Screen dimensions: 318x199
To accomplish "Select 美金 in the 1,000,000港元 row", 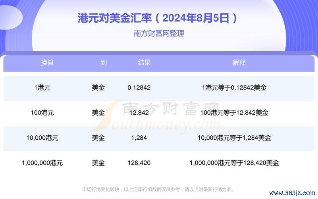I will click(x=98, y=163).
